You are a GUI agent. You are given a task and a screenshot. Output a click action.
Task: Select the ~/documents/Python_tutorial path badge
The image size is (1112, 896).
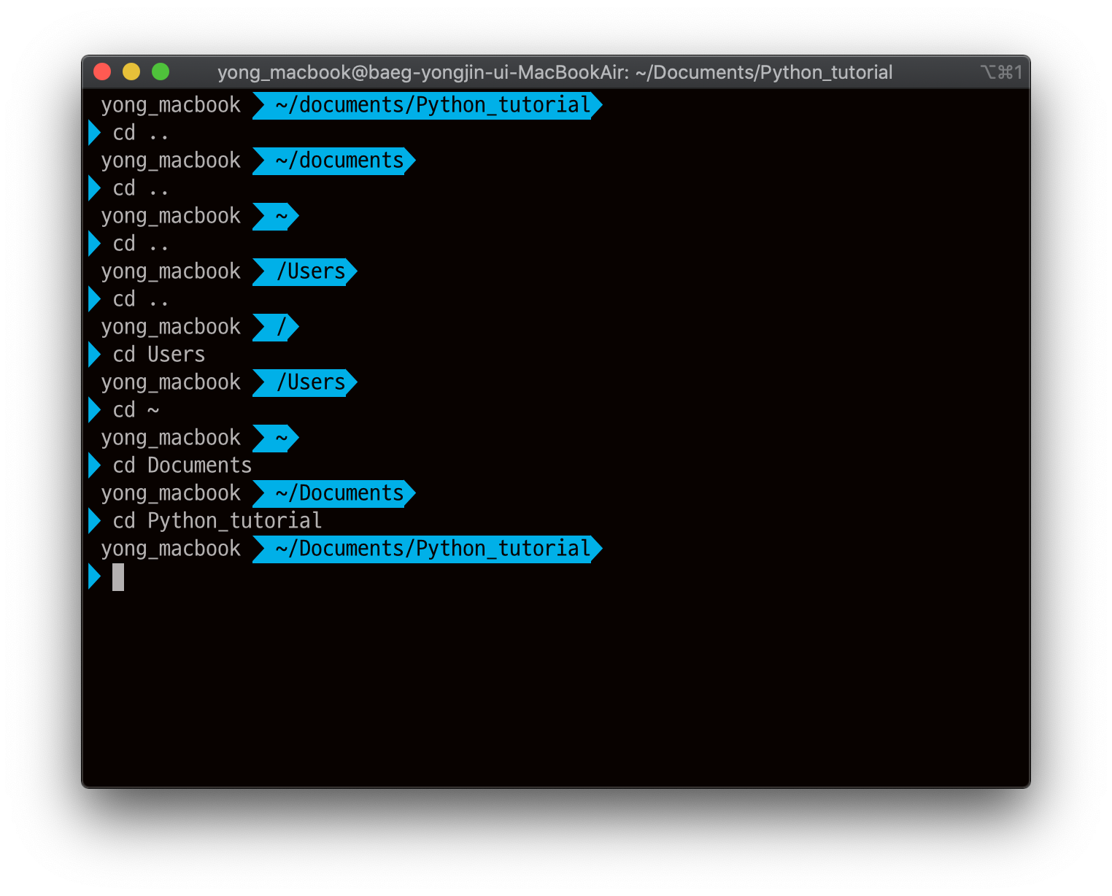click(x=427, y=105)
